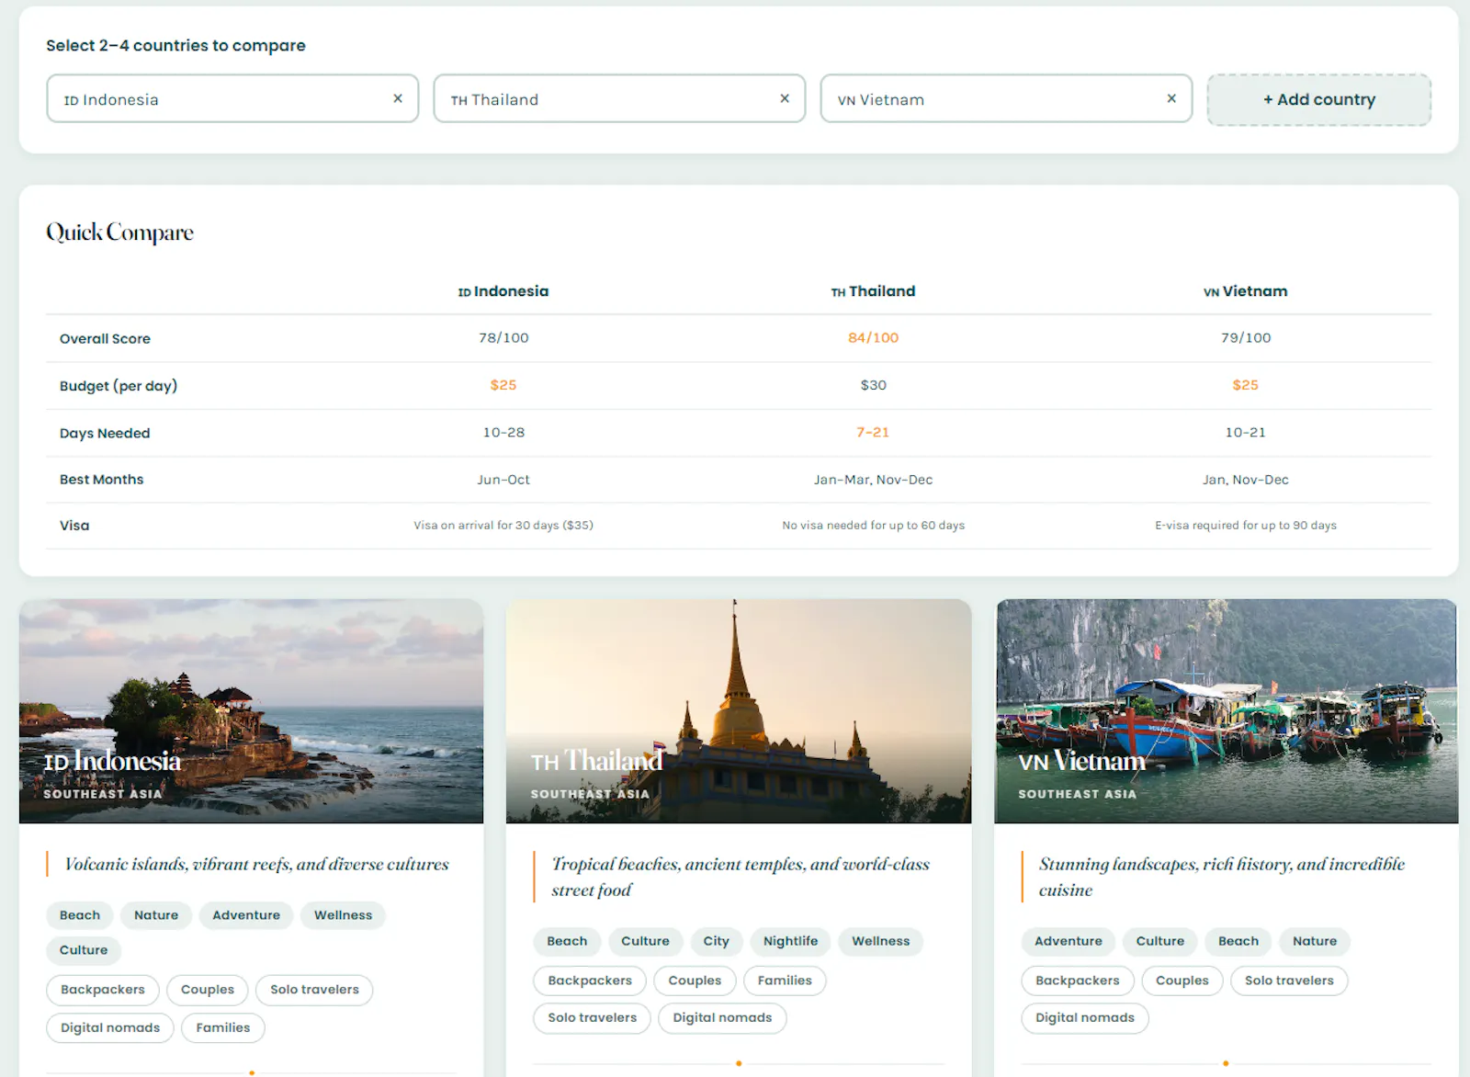Click the Families tag on Thailand card
Viewport: 1470px width, 1077px height.
pos(785,981)
